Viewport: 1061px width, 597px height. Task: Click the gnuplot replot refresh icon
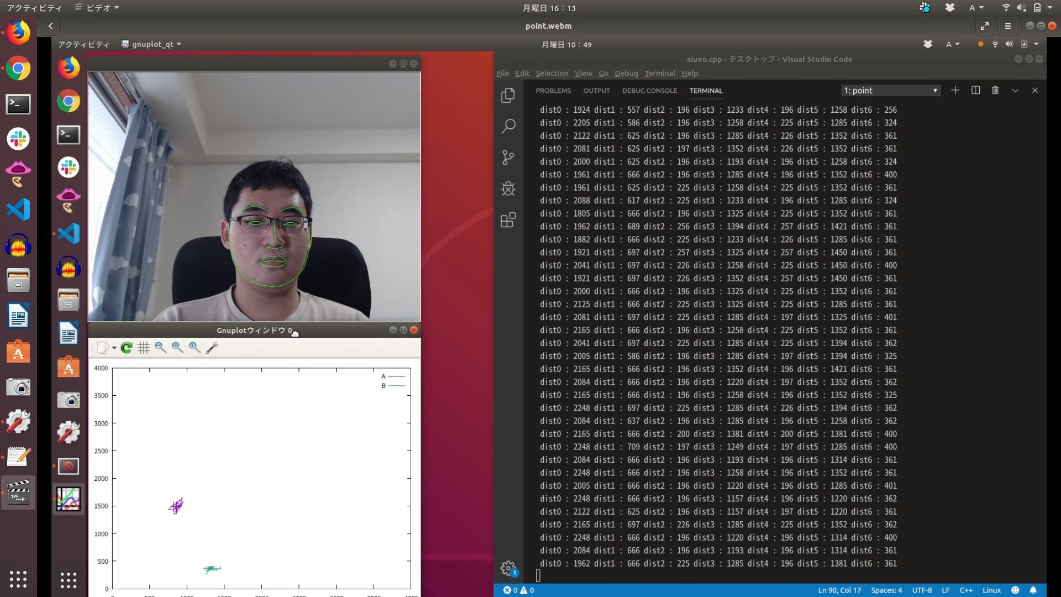tap(127, 347)
